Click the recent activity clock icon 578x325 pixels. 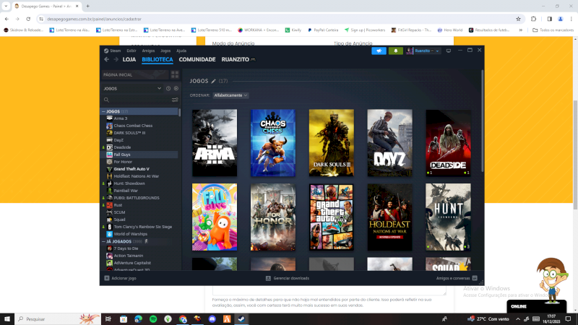coord(168,88)
